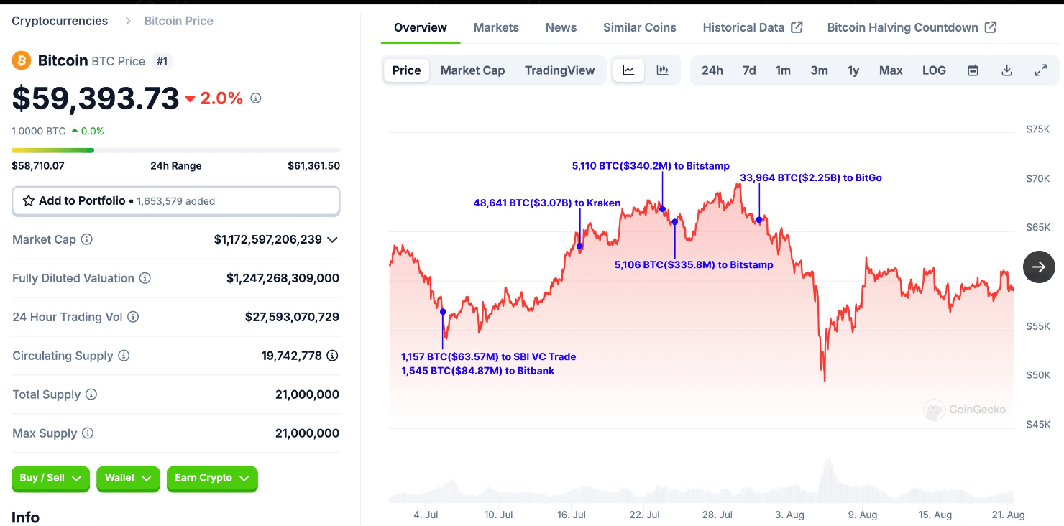This screenshot has width=1064, height=526.
Task: Click Add to Portfolio button
Action: point(175,201)
